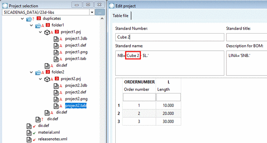Select the folder2 folder icon

[x=38, y=73]
